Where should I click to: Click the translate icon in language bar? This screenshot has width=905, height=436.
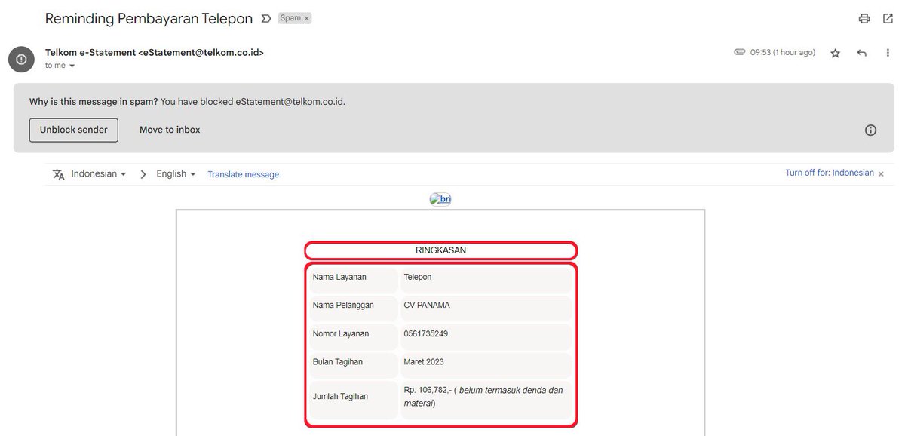pyautogui.click(x=59, y=174)
